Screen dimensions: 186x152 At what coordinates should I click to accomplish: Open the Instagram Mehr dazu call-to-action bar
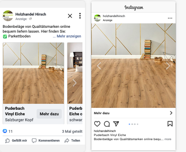pyautogui.click(x=133, y=113)
